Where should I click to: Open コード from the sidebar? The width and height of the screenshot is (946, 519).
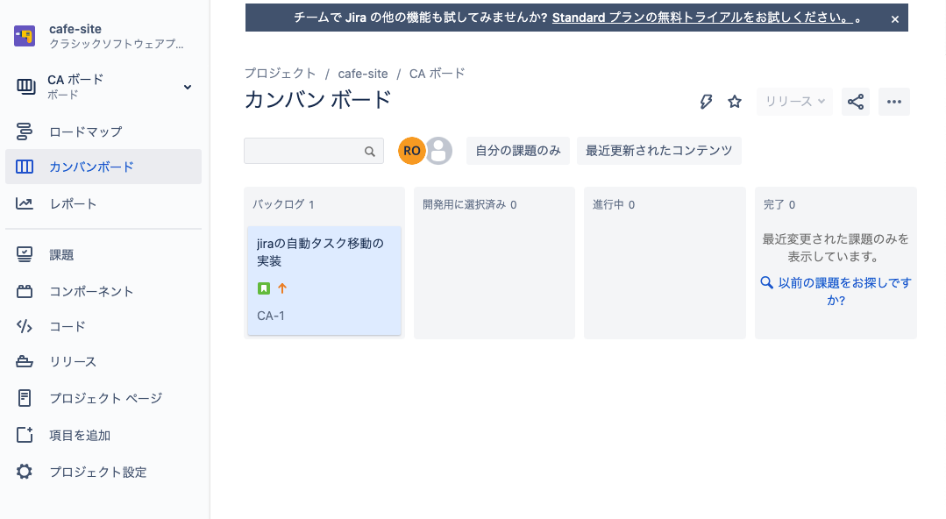[65, 326]
